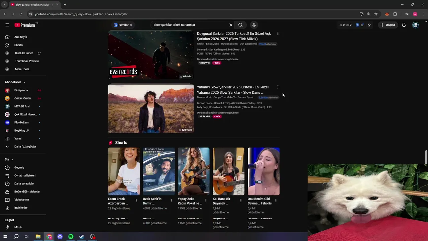The image size is (428, 241).
Task: Open the account avatar menu
Action: pos(415,25)
